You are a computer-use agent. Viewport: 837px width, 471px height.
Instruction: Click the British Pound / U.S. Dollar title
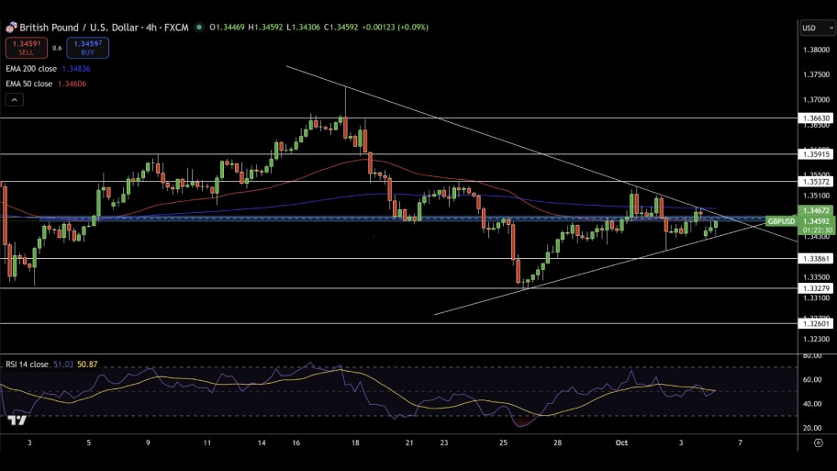click(x=81, y=28)
